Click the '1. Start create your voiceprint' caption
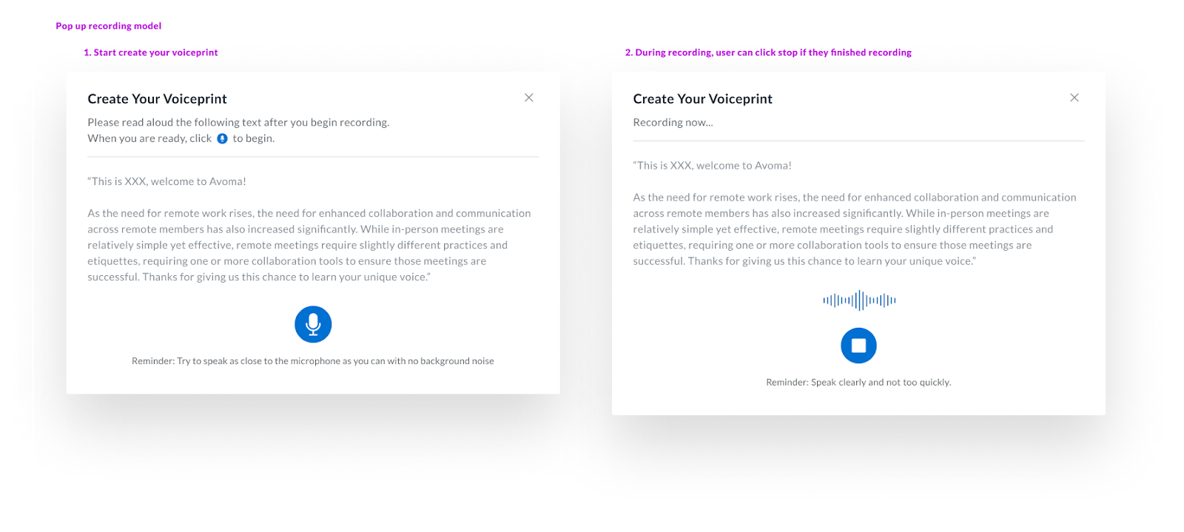1184x532 pixels. [151, 53]
